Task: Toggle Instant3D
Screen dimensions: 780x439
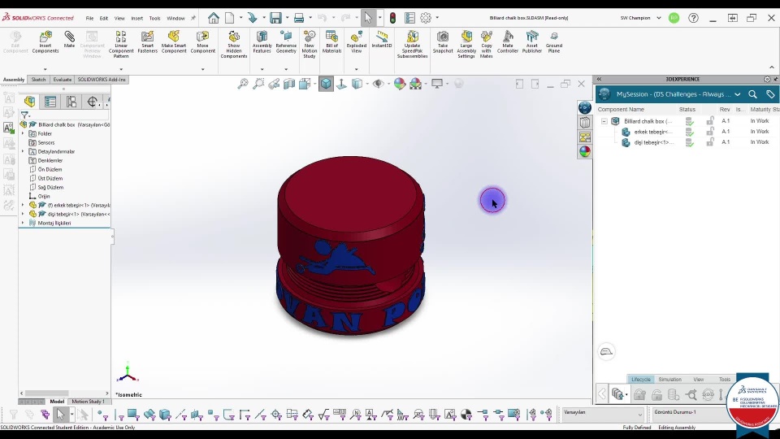Action: pos(382,39)
